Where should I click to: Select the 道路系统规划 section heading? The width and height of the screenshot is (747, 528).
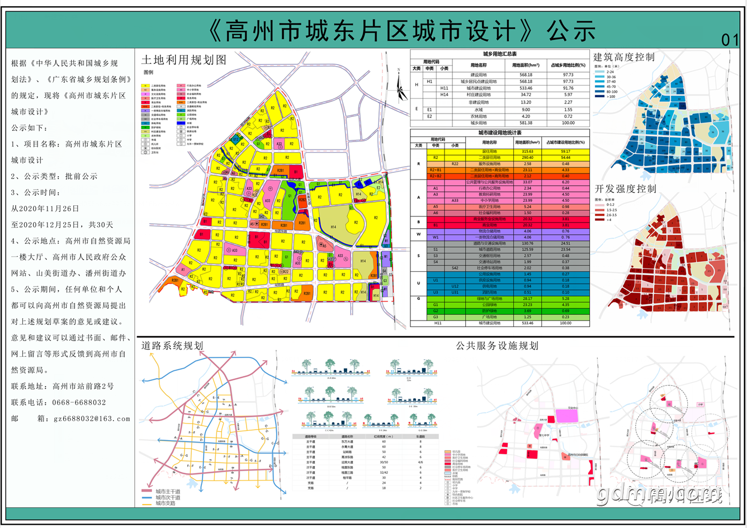(172, 346)
